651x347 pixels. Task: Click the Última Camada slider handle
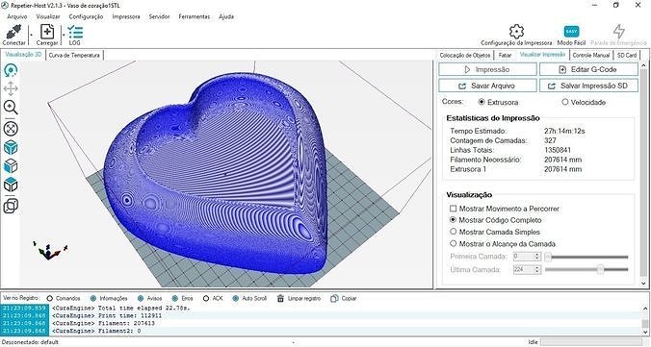pyautogui.click(x=600, y=269)
